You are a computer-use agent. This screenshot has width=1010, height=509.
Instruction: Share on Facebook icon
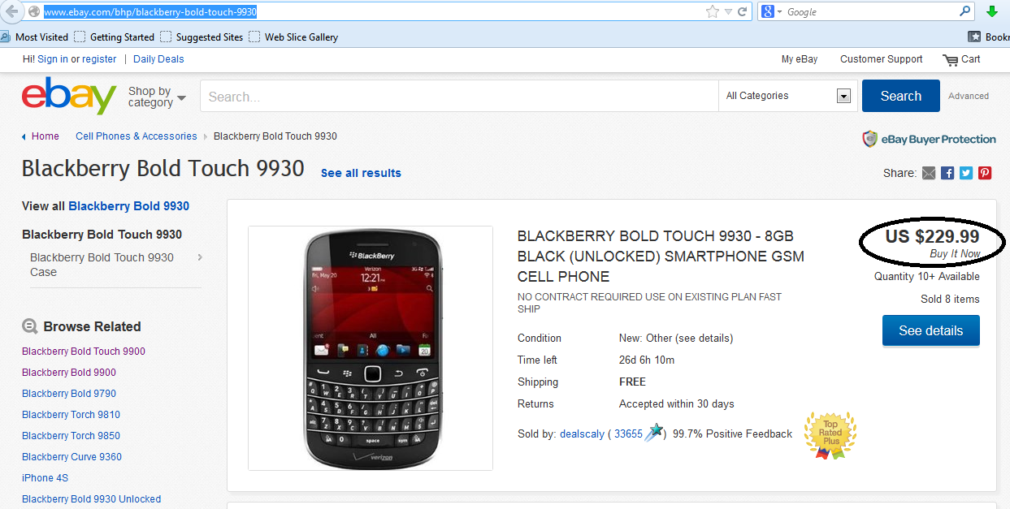[x=947, y=173]
